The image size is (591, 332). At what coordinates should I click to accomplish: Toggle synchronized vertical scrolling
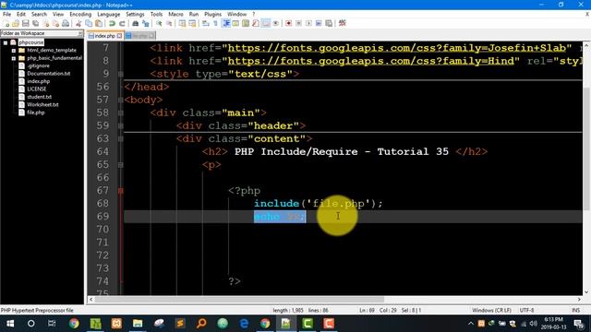[182, 23]
